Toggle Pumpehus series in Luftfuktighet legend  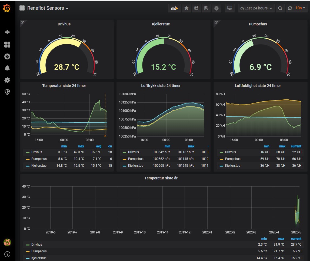pos(233,159)
